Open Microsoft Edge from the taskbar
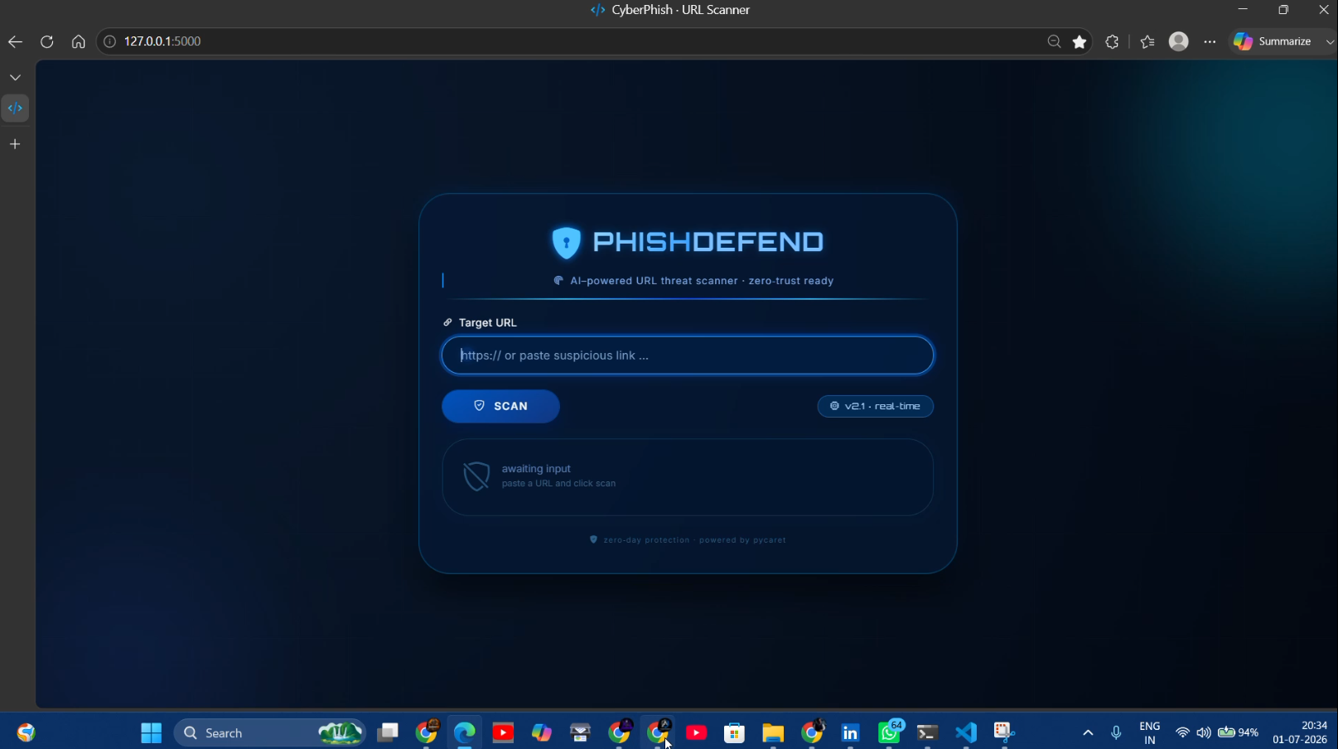 click(x=465, y=732)
